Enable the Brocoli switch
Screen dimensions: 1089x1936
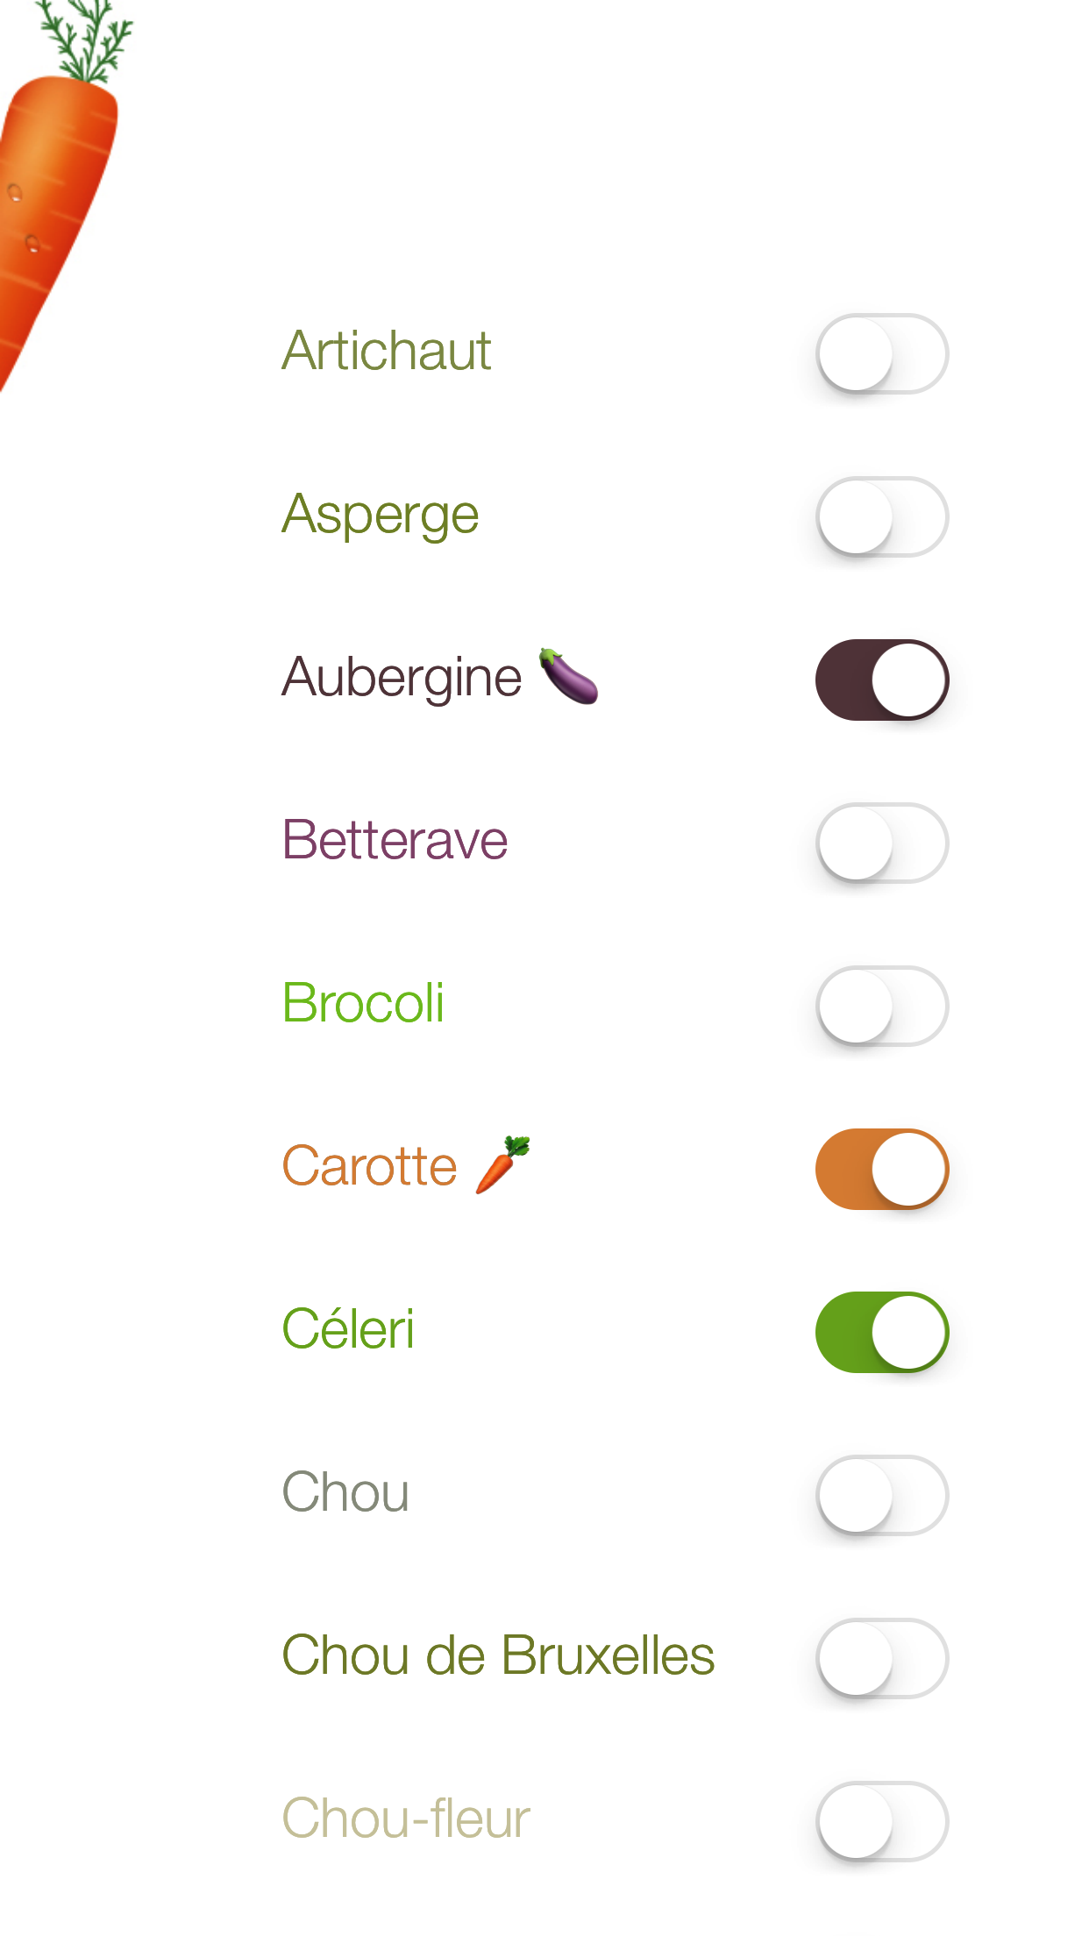point(881,1006)
